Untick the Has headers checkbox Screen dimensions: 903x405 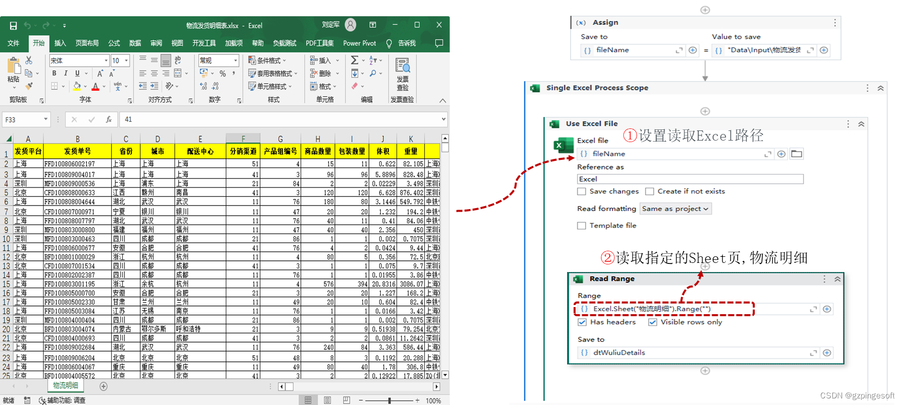582,322
